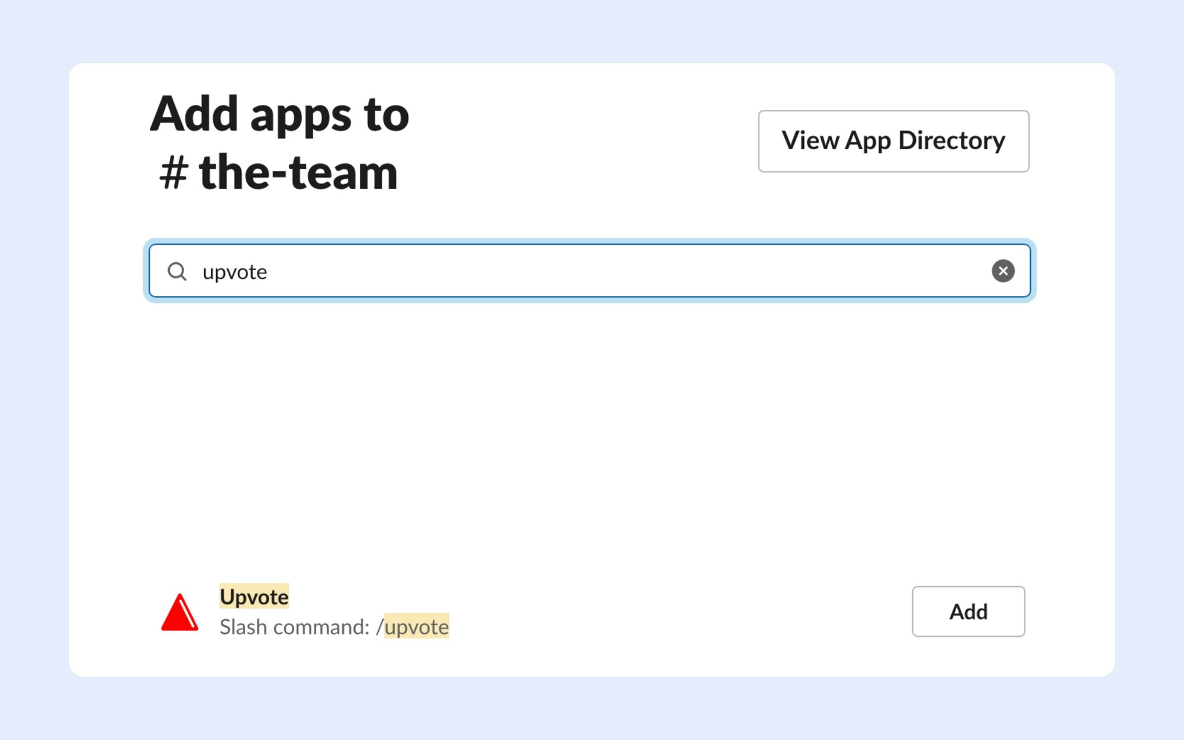Select the Upvote app name
The height and width of the screenshot is (740, 1184).
[254, 597]
